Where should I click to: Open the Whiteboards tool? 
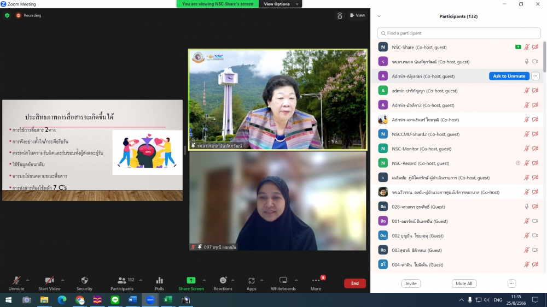pos(283,283)
